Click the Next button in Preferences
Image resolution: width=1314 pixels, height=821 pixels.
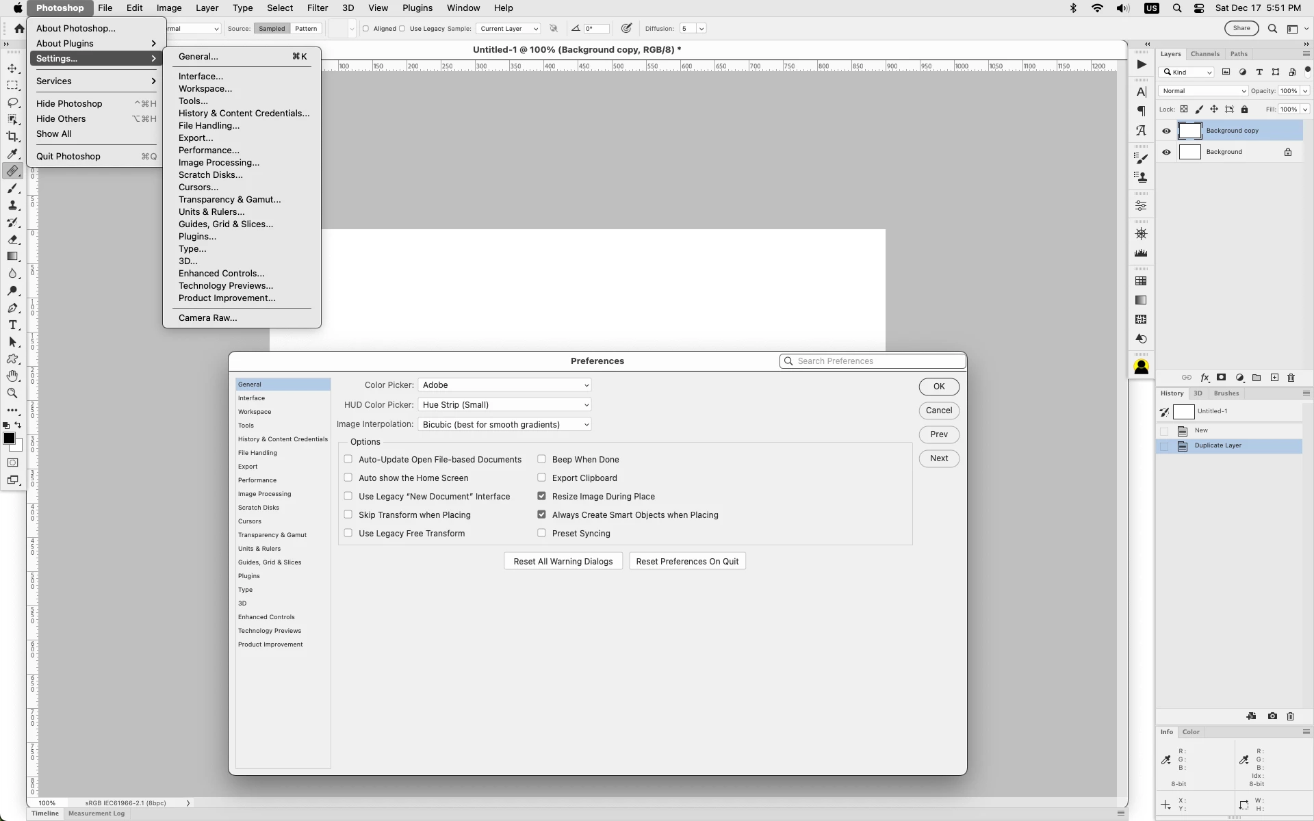(x=938, y=458)
